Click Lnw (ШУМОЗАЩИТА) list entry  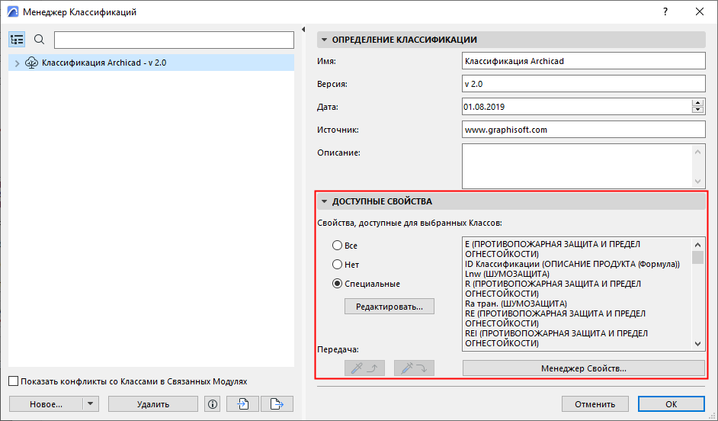[x=507, y=274]
